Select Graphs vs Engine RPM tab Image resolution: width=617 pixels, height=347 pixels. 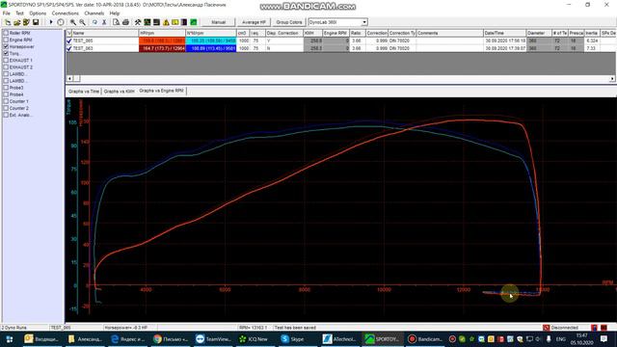point(161,91)
